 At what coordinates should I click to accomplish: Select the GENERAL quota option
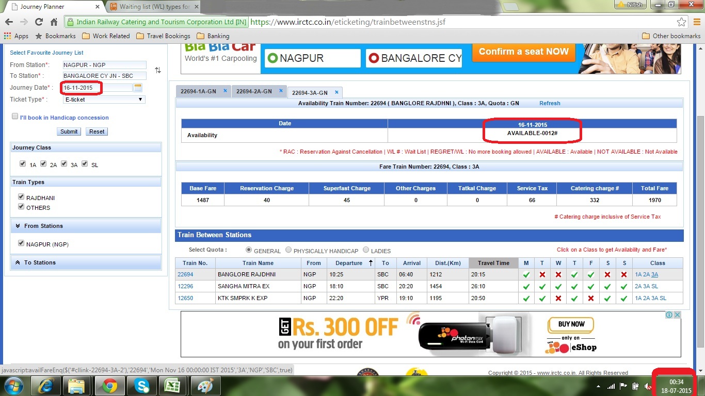(249, 250)
